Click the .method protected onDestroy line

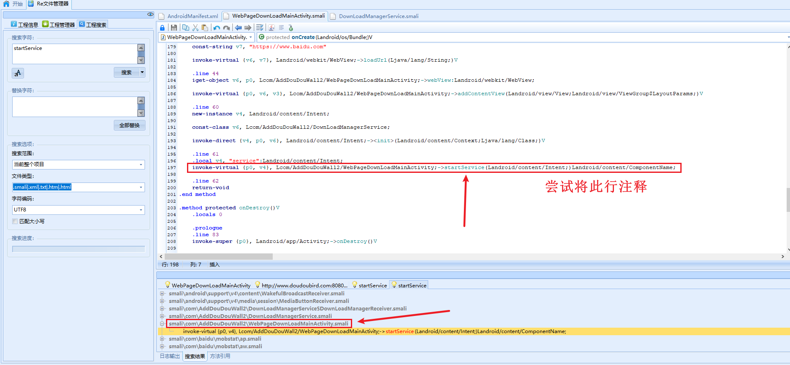point(229,208)
